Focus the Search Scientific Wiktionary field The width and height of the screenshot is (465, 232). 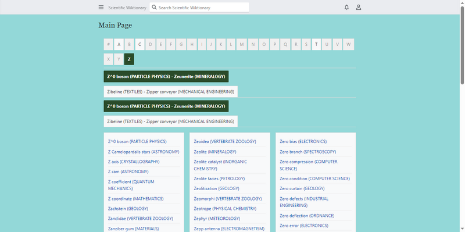(199, 8)
